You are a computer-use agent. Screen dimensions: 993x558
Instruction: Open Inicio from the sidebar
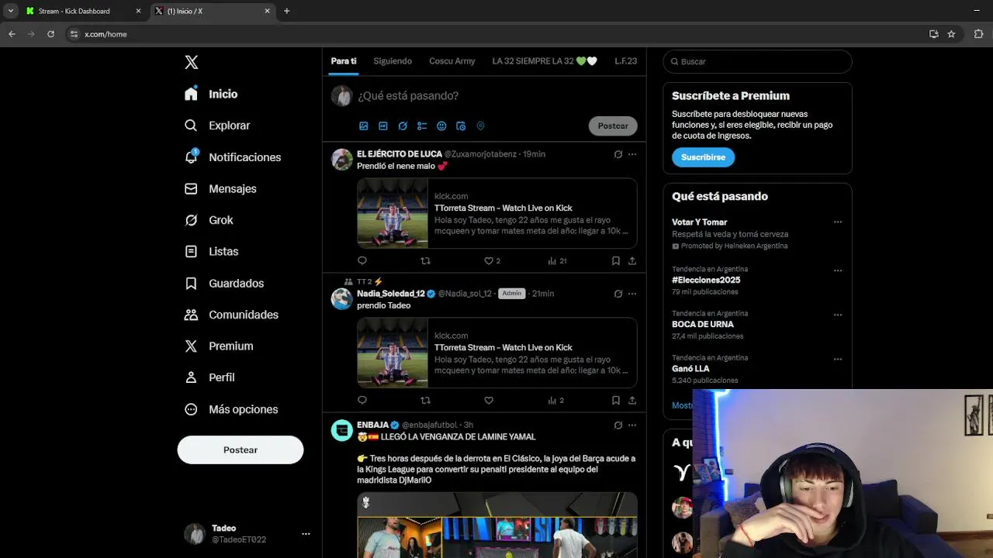(211, 94)
